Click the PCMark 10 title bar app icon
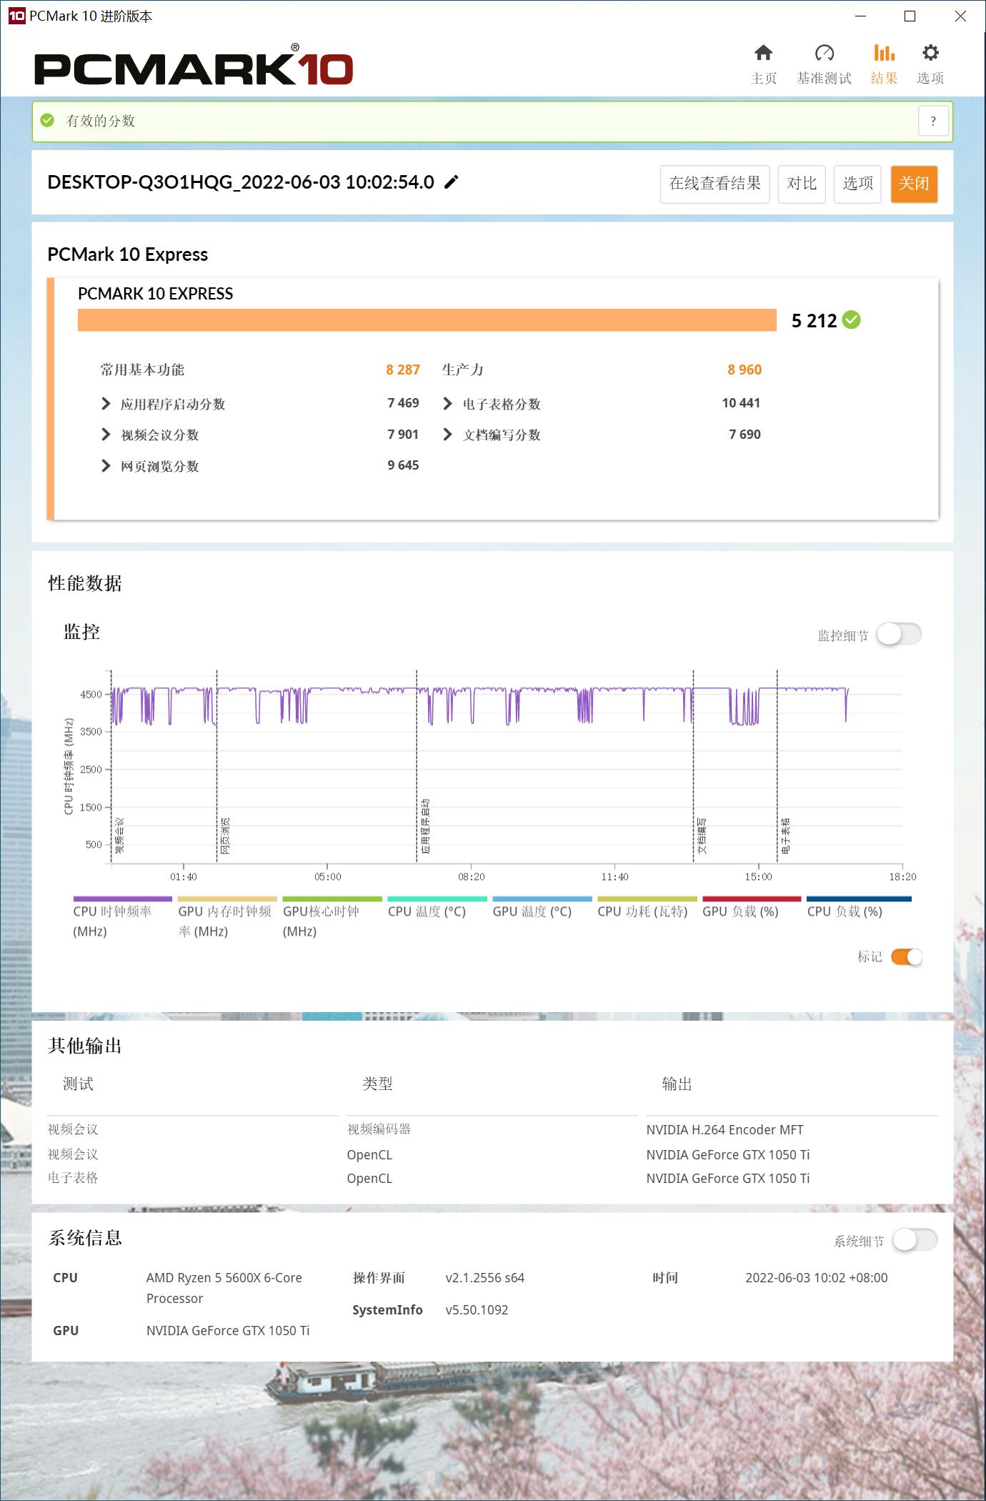 (16, 16)
